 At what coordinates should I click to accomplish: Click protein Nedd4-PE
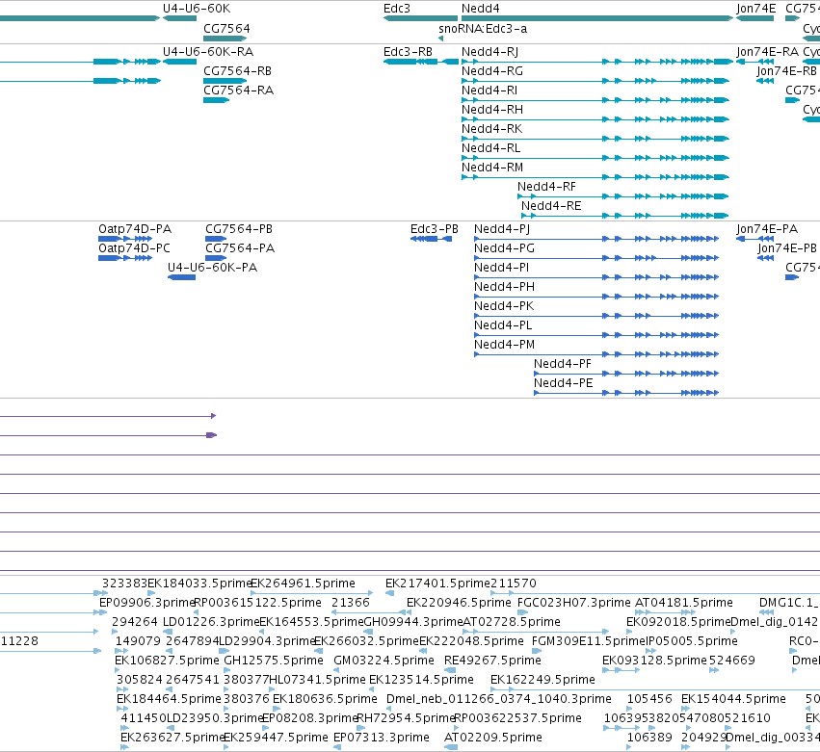tap(626, 393)
